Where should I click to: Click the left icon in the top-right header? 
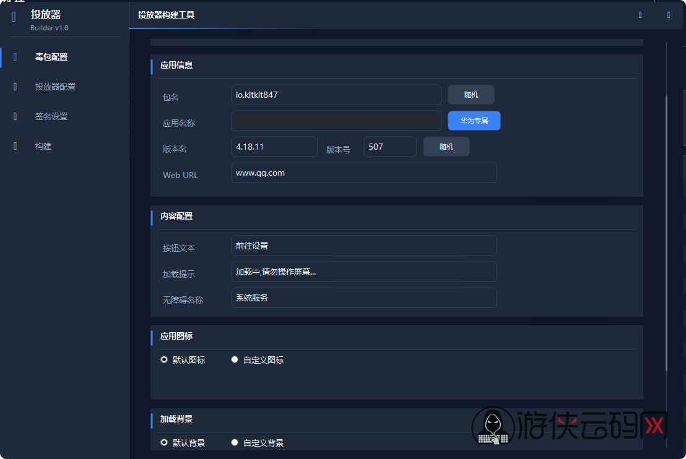point(640,15)
